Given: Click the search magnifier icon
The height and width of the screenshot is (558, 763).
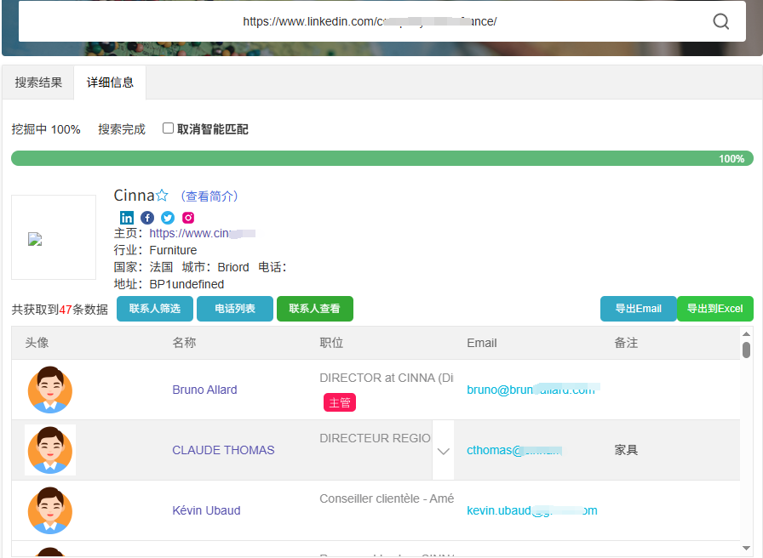Looking at the screenshot, I should click(720, 21).
